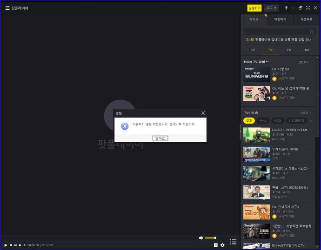This screenshot has height=250, width=321.
Task: Switch to the 재생목록 tab
Action: coord(306,20)
